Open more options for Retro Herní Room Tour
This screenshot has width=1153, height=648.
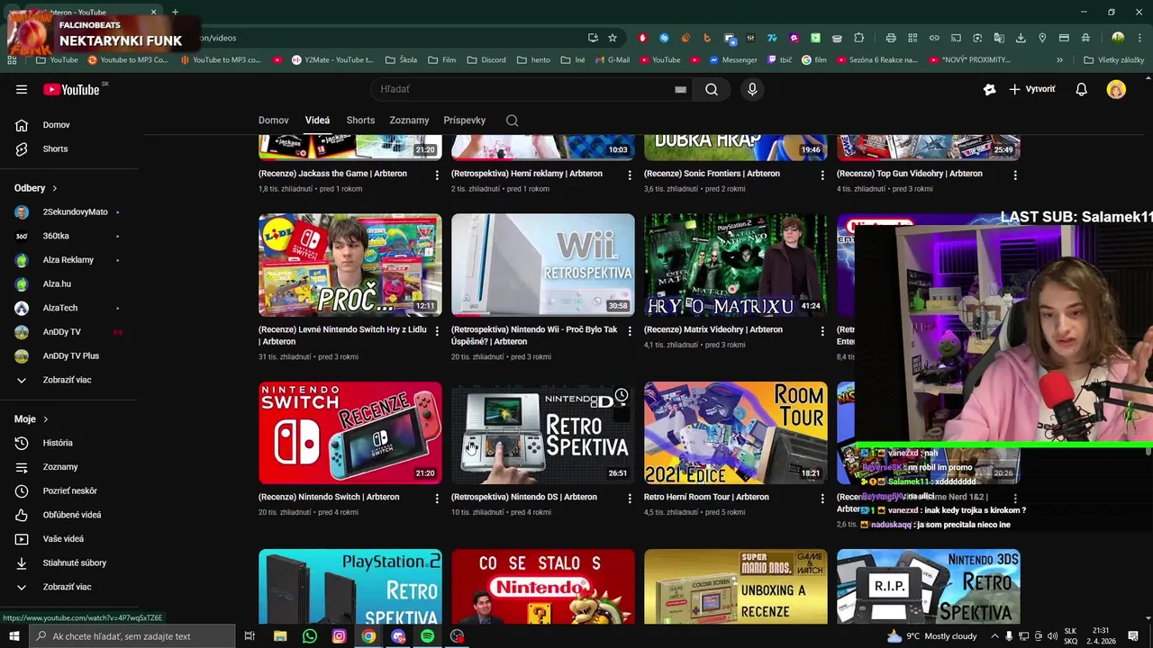tap(822, 498)
